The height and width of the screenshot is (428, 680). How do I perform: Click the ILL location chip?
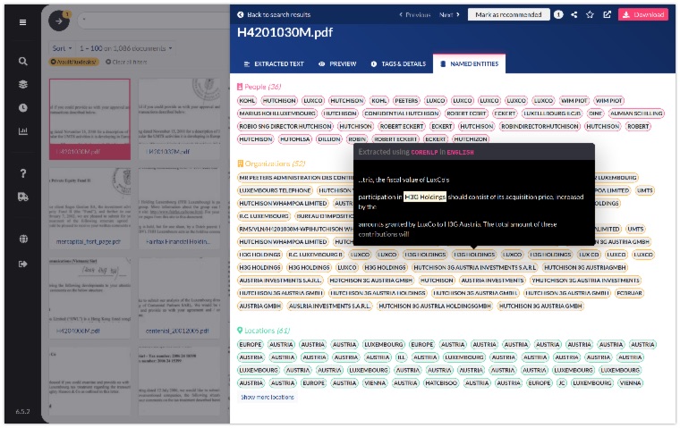pos(401,357)
